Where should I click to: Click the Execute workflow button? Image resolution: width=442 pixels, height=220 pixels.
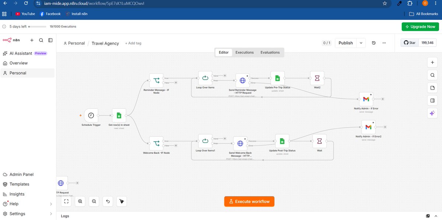click(249, 202)
